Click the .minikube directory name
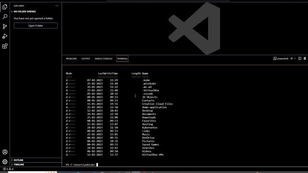The height and width of the screenshot is (173, 308). point(149,84)
